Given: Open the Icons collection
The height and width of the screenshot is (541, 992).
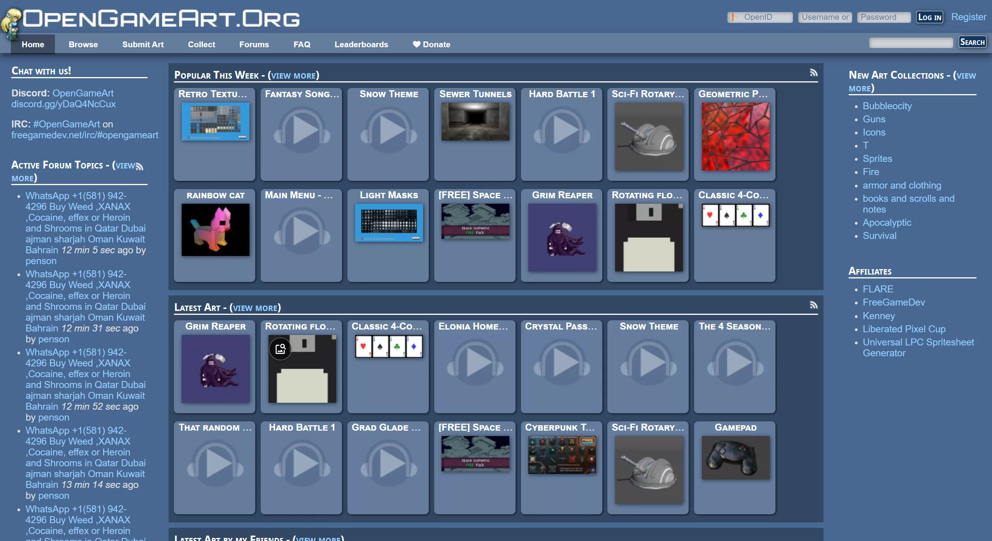Looking at the screenshot, I should coord(874,132).
